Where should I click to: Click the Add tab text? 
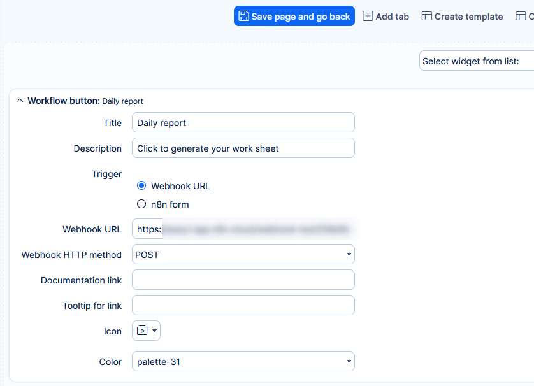point(392,17)
